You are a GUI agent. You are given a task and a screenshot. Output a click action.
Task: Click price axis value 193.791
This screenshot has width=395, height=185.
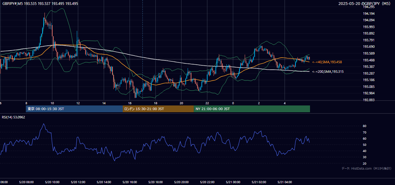369,40
